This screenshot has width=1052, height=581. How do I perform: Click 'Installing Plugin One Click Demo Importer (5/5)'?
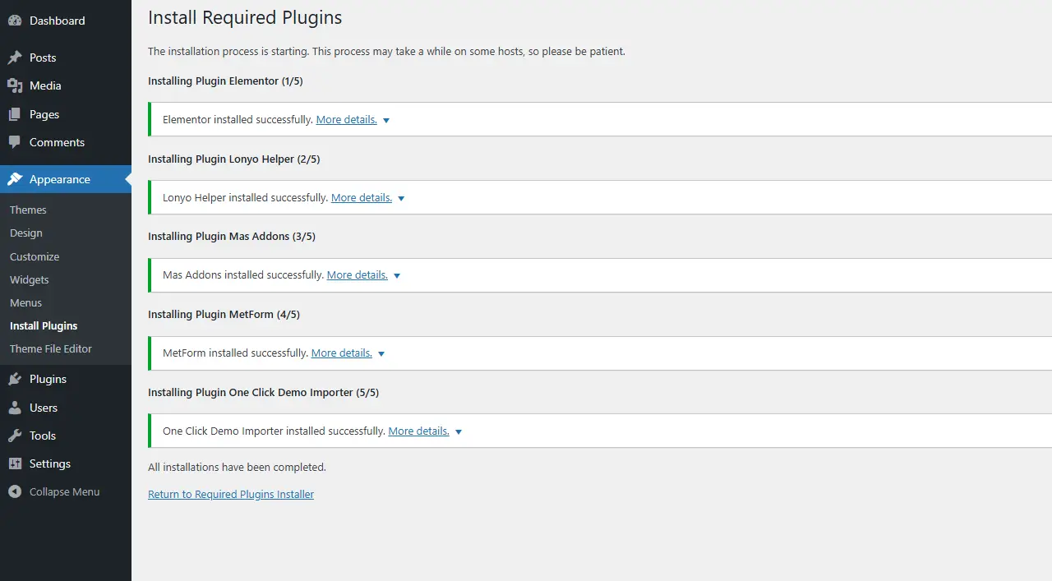tap(263, 392)
